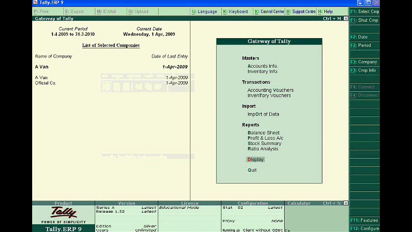Click the Educational Mode license text
This screenshot has height=232, width=412.
[179, 208]
